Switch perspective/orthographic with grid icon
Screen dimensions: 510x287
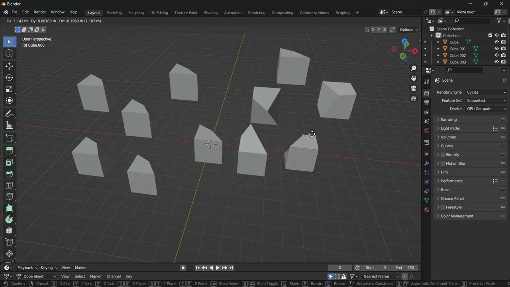click(414, 98)
